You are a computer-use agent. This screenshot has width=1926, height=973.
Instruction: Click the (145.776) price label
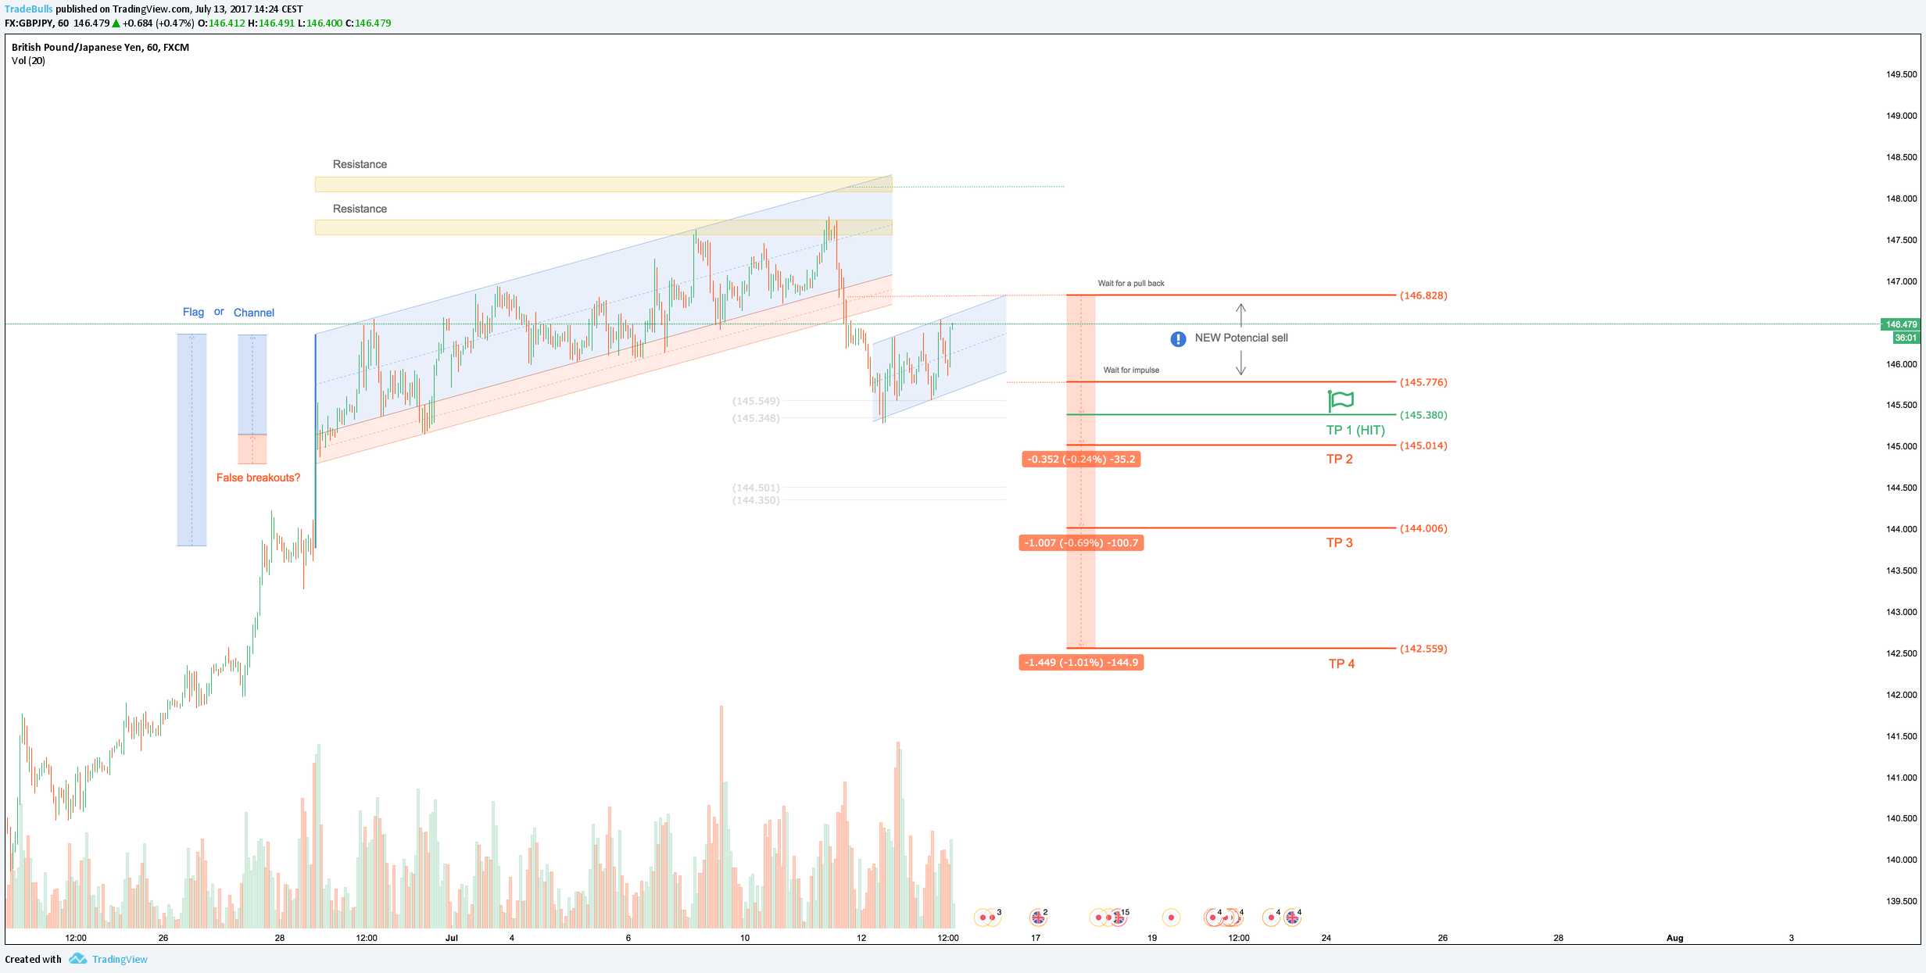[x=1423, y=382]
